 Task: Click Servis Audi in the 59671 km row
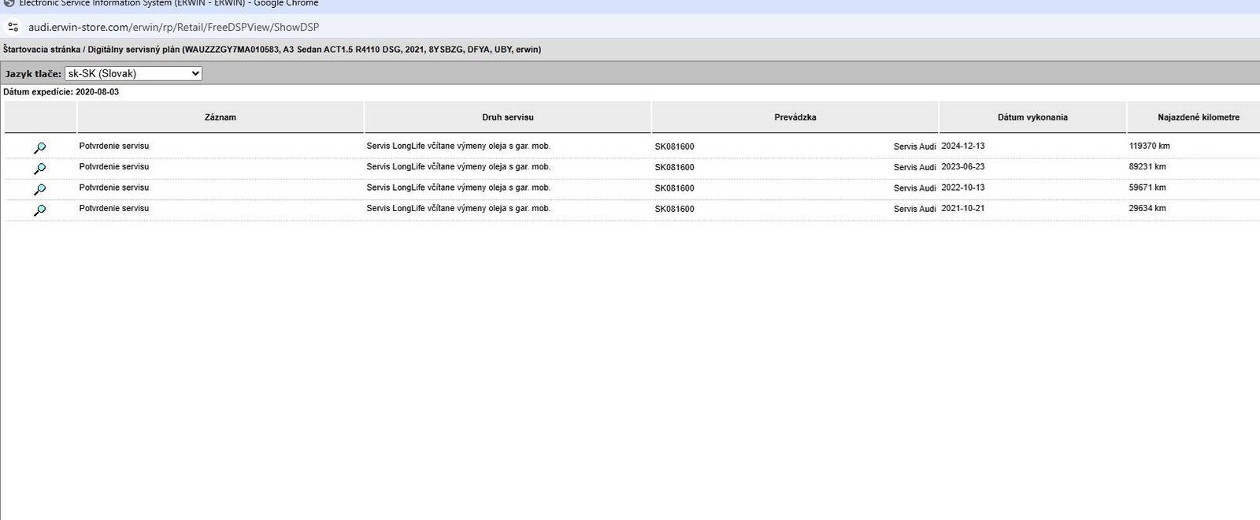[915, 188]
